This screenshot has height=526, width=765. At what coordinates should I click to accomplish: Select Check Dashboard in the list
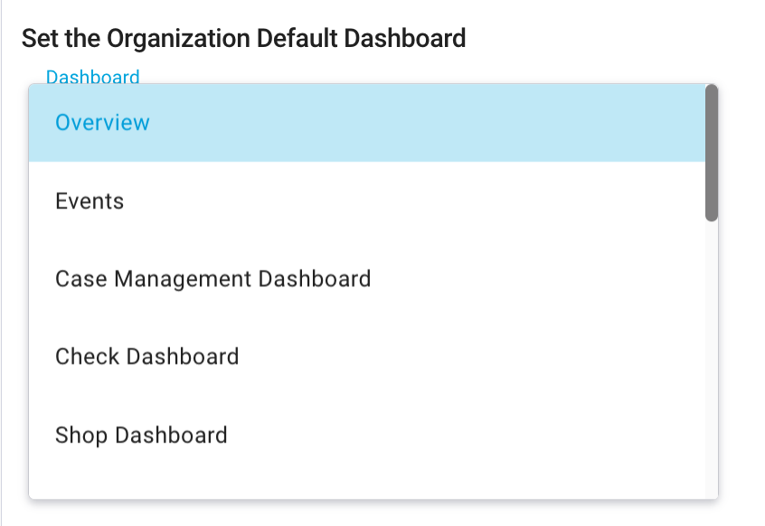pyautogui.click(x=366, y=356)
